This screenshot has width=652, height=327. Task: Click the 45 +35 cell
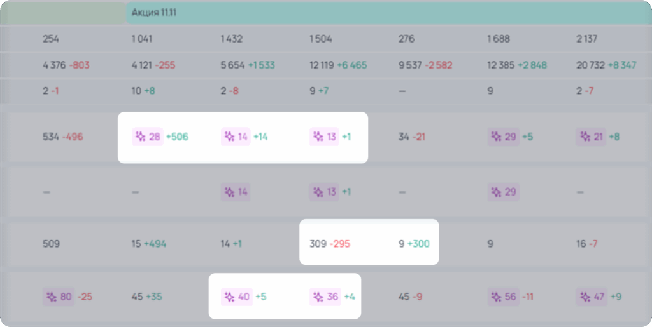pyautogui.click(x=146, y=297)
